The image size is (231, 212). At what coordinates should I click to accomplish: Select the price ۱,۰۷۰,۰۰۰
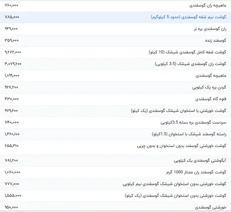pyautogui.click(x=12, y=172)
